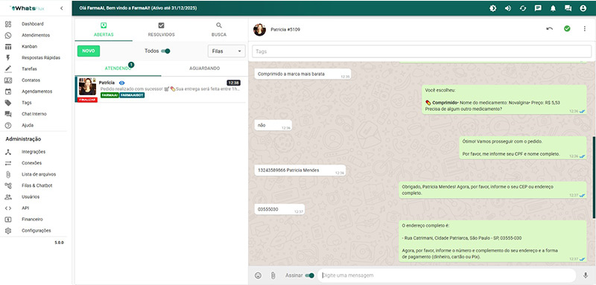596x285 pixels.
Task: Click the internal chat bubbles icon in the top bar
Action: (x=568, y=8)
